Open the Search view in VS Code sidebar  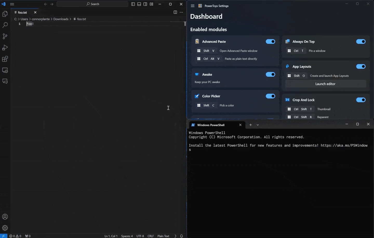[x=5, y=25]
